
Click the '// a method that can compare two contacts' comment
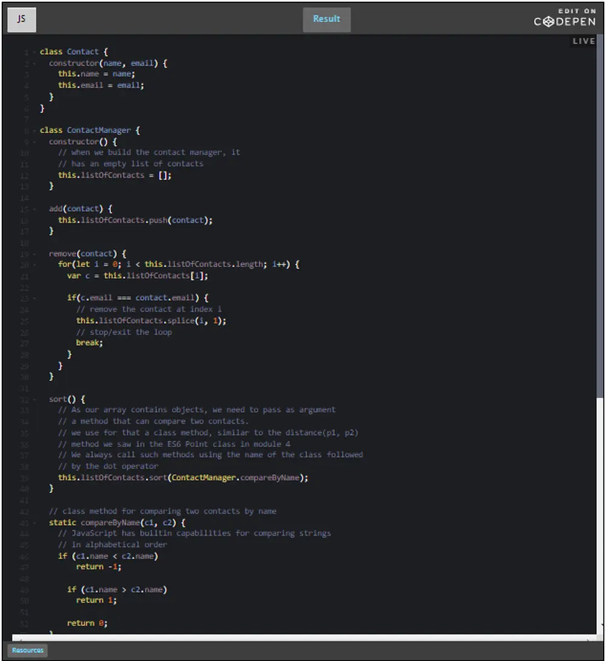tap(153, 421)
